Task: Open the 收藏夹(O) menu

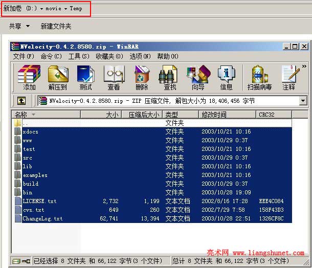Action: [109, 56]
